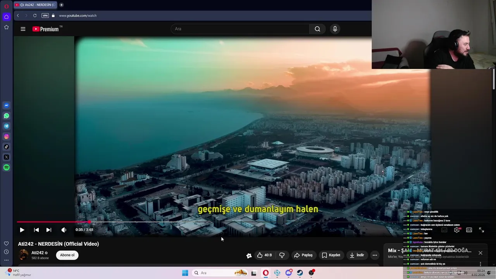
Task: Enter fullscreen mode
Action: pyautogui.click(x=482, y=230)
